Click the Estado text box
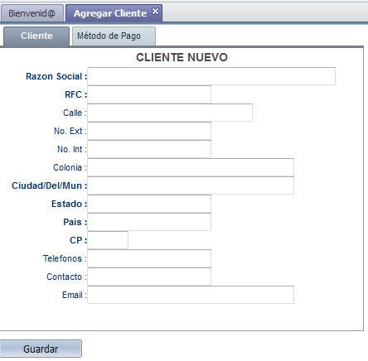368x361 pixels. click(149, 204)
